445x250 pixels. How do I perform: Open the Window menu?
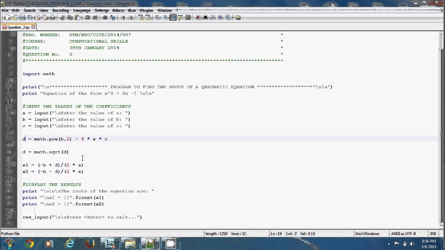tap(164, 10)
